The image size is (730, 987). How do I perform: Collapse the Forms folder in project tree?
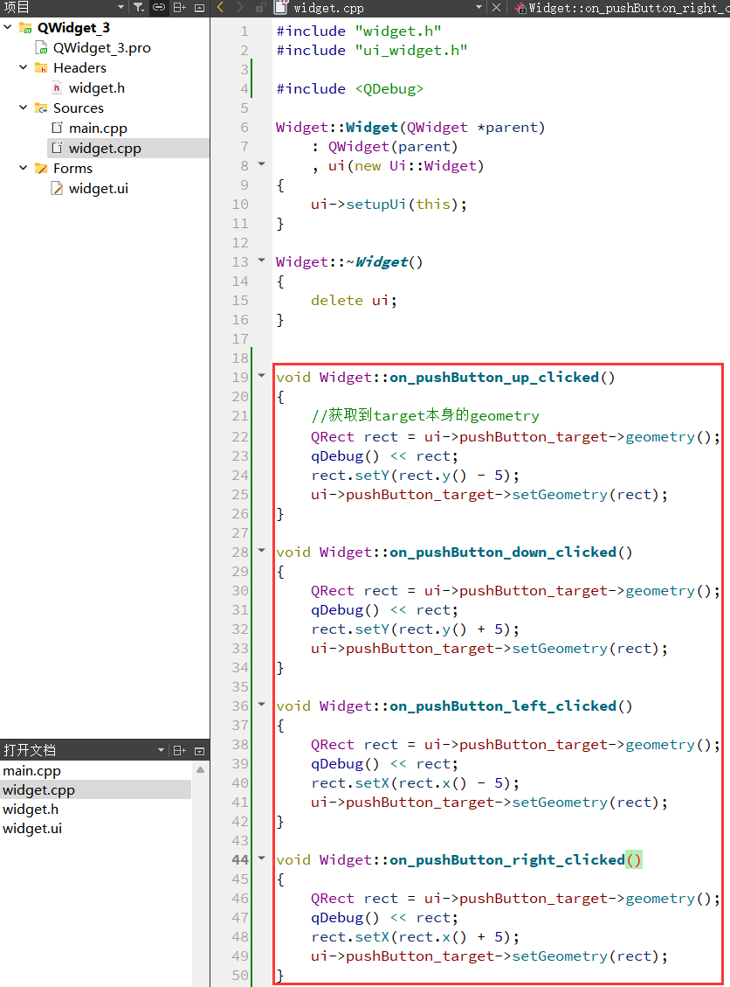coord(24,168)
